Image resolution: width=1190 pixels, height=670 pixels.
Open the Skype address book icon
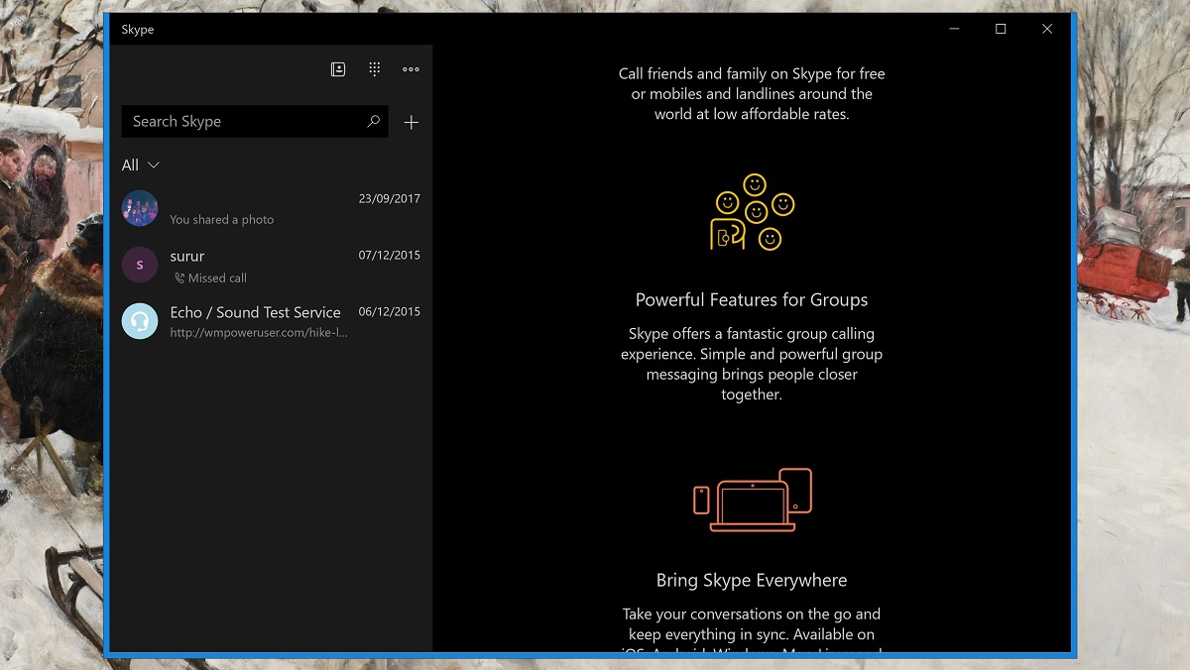pos(338,69)
